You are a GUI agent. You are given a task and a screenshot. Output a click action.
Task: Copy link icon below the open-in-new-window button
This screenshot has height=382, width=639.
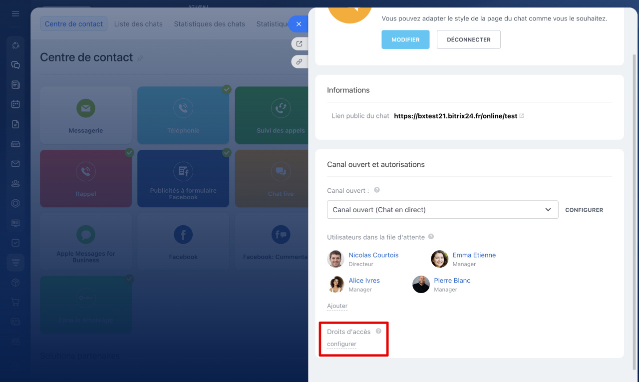coord(299,62)
